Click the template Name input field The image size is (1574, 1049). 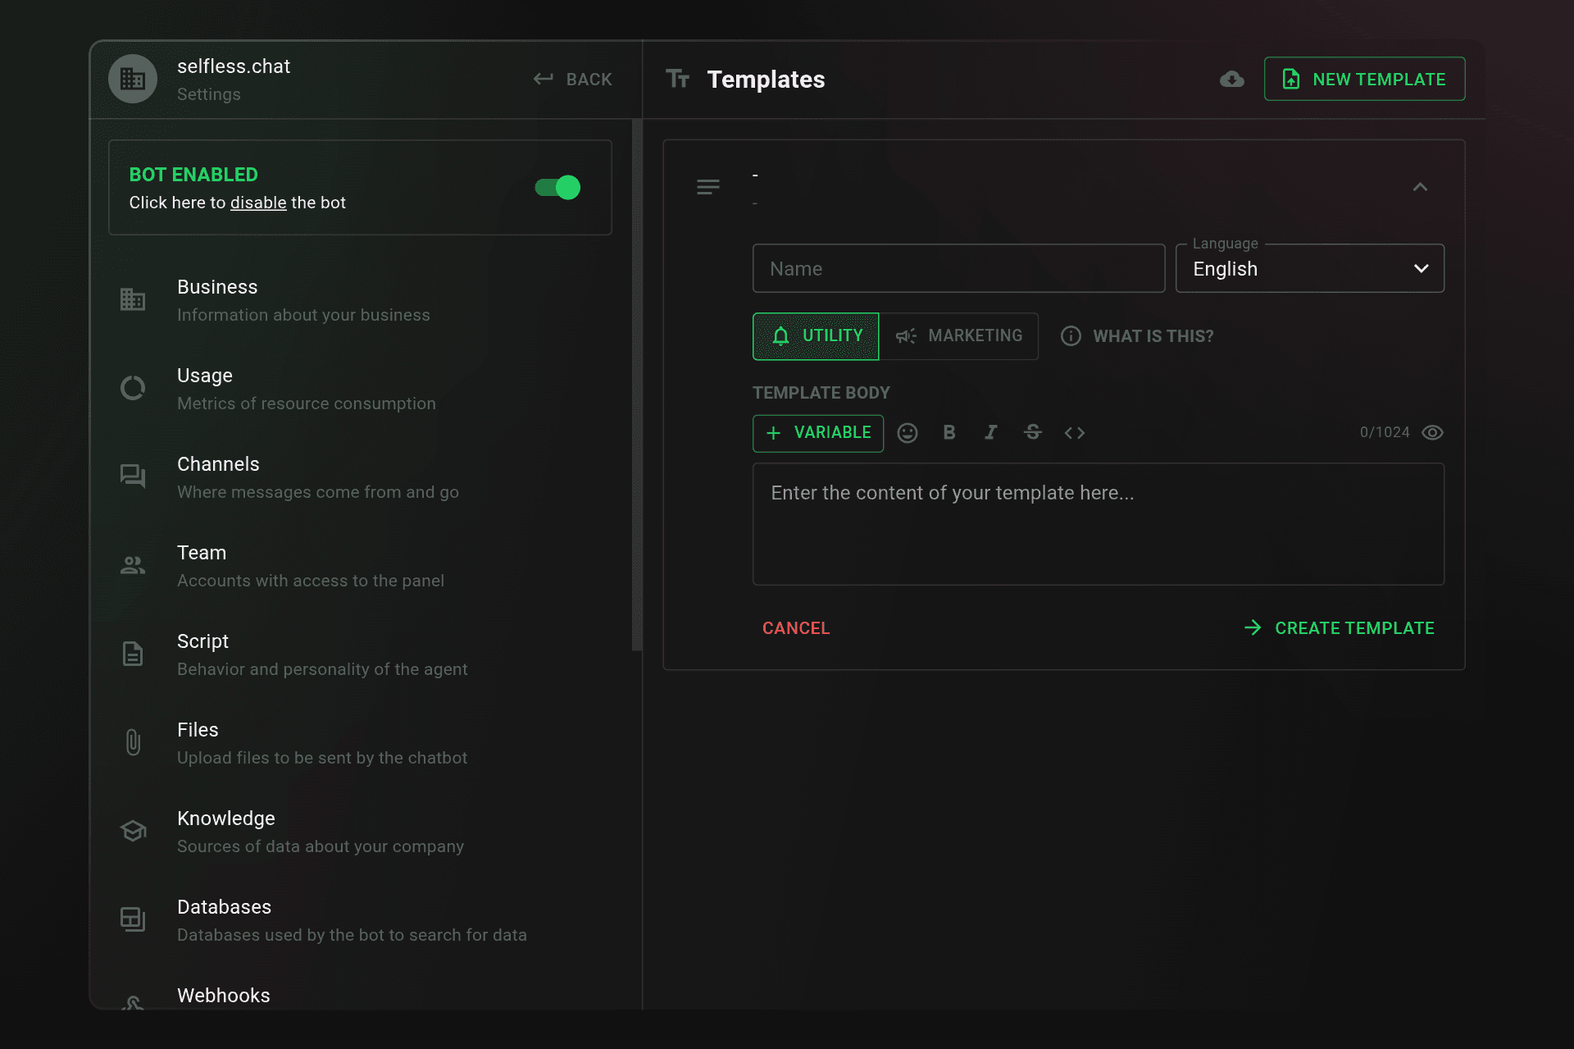tap(958, 269)
